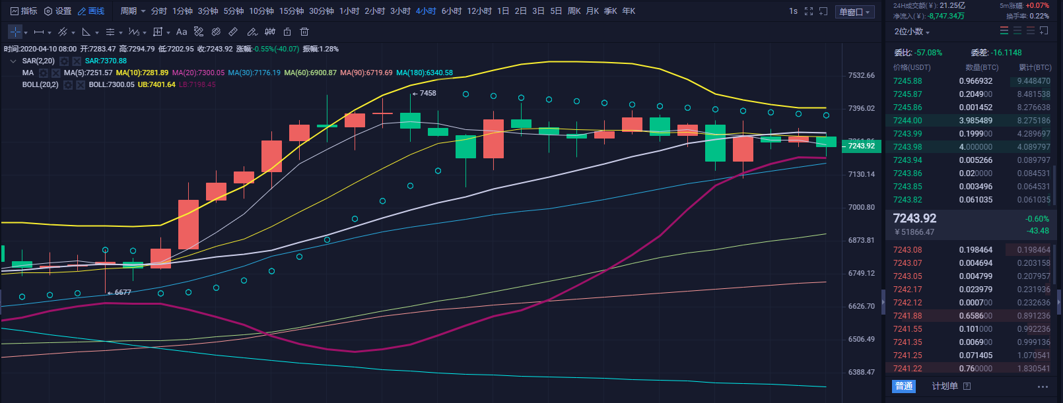
Task: Select the 计划单 order tab
Action: click(x=945, y=387)
